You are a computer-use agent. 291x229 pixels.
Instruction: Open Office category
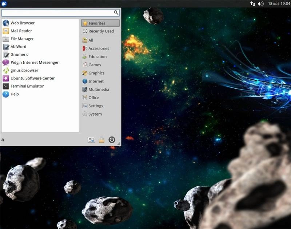pyautogui.click(x=100, y=97)
